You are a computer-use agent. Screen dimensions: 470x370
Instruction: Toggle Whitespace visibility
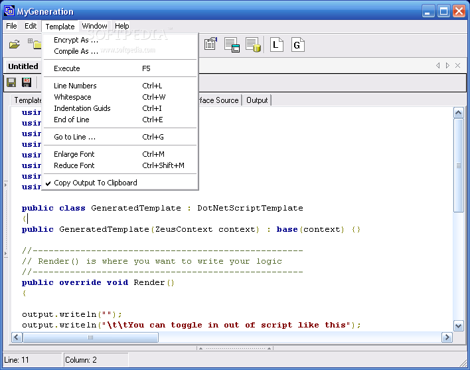click(120, 97)
